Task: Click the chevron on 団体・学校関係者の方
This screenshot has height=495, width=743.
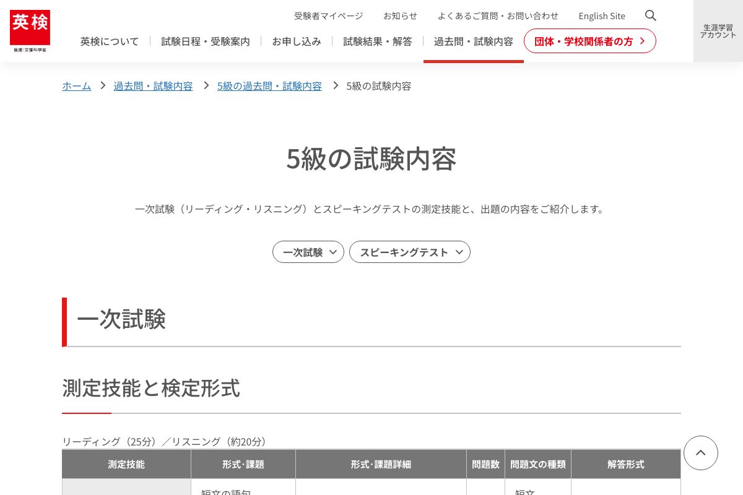Action: 642,41
